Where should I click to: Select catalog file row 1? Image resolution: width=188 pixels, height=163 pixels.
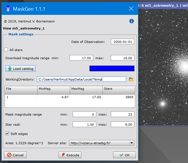[x=70, y=97]
